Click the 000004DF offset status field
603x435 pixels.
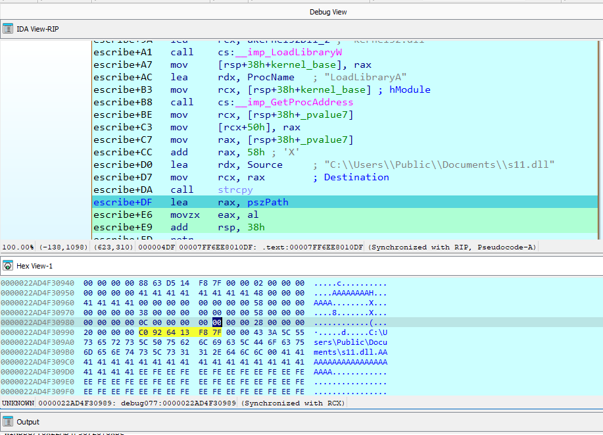coord(156,247)
